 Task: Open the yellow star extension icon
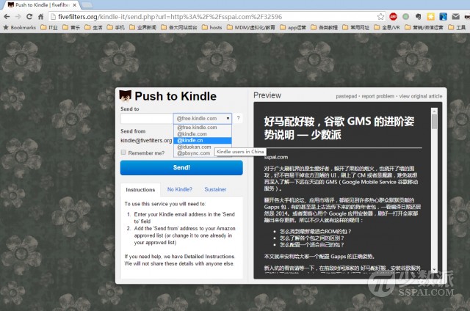[x=430, y=16]
